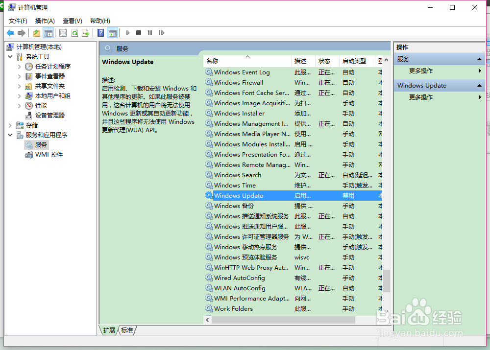Select 服务 node in the tree
The image size is (490, 350).
point(41,145)
